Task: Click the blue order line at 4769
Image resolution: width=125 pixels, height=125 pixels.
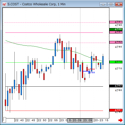Action: (x=86, y=71)
